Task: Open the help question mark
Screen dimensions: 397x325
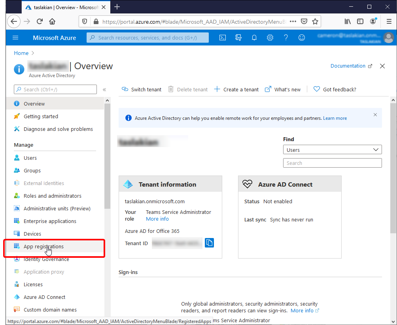Action: click(286, 38)
